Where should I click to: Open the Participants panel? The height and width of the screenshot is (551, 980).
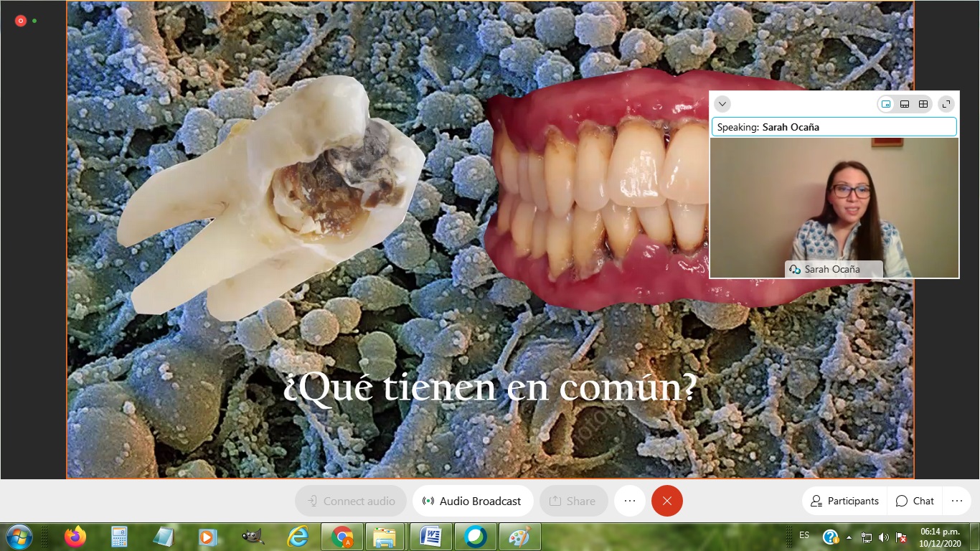[x=844, y=501]
